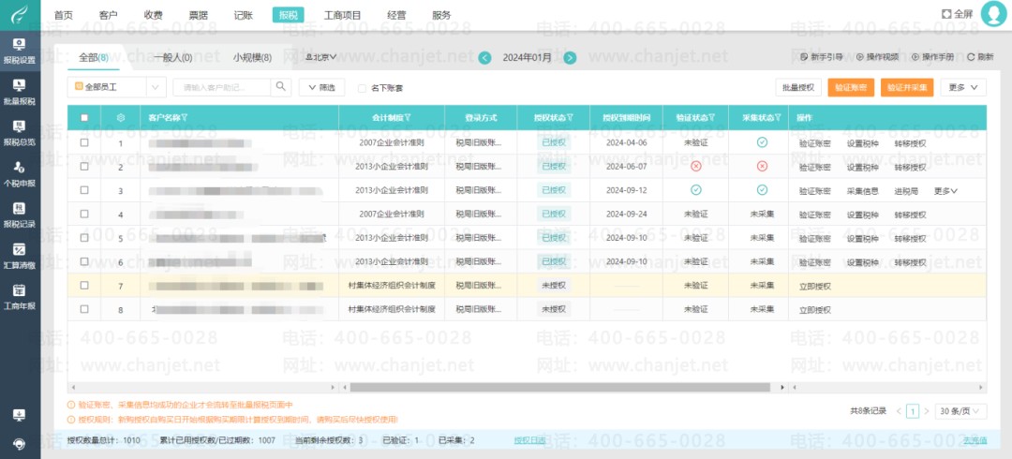Open the 首页 top menu
Viewport: 1012px width, 459px height.
(x=64, y=15)
